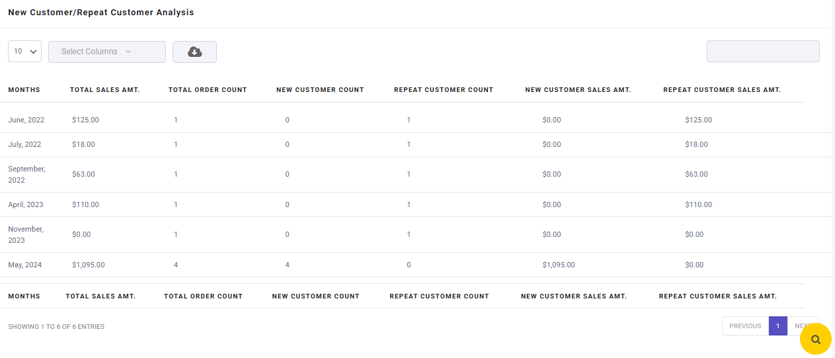Screen dimensions: 835x358
Task: Click the Previous pagination button
Action: click(745, 326)
